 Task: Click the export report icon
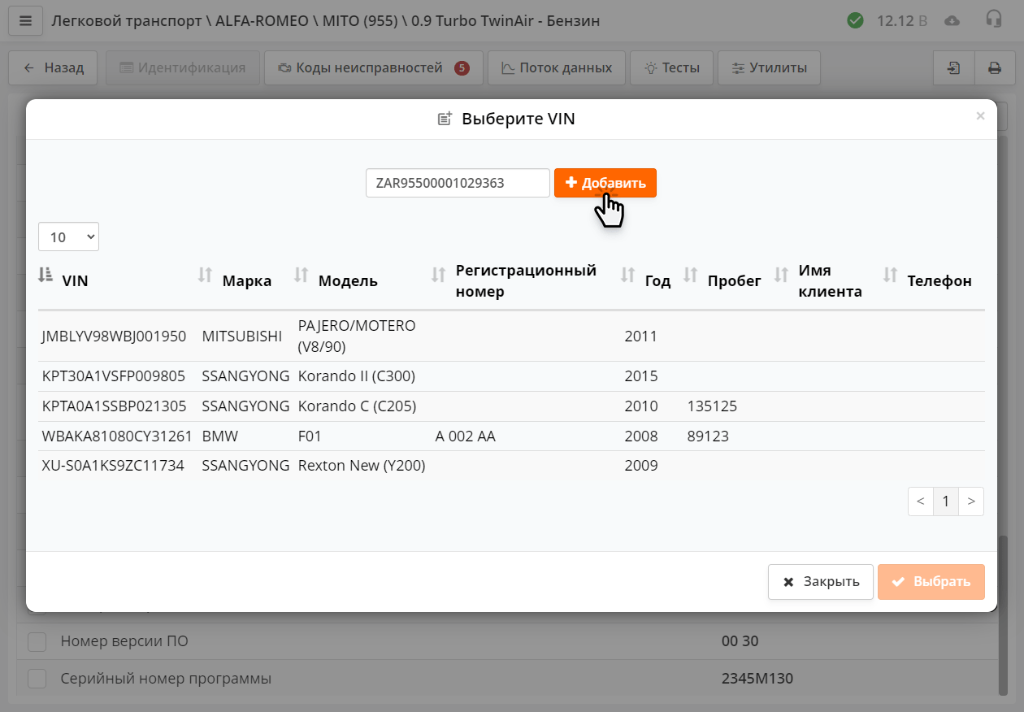(952, 67)
